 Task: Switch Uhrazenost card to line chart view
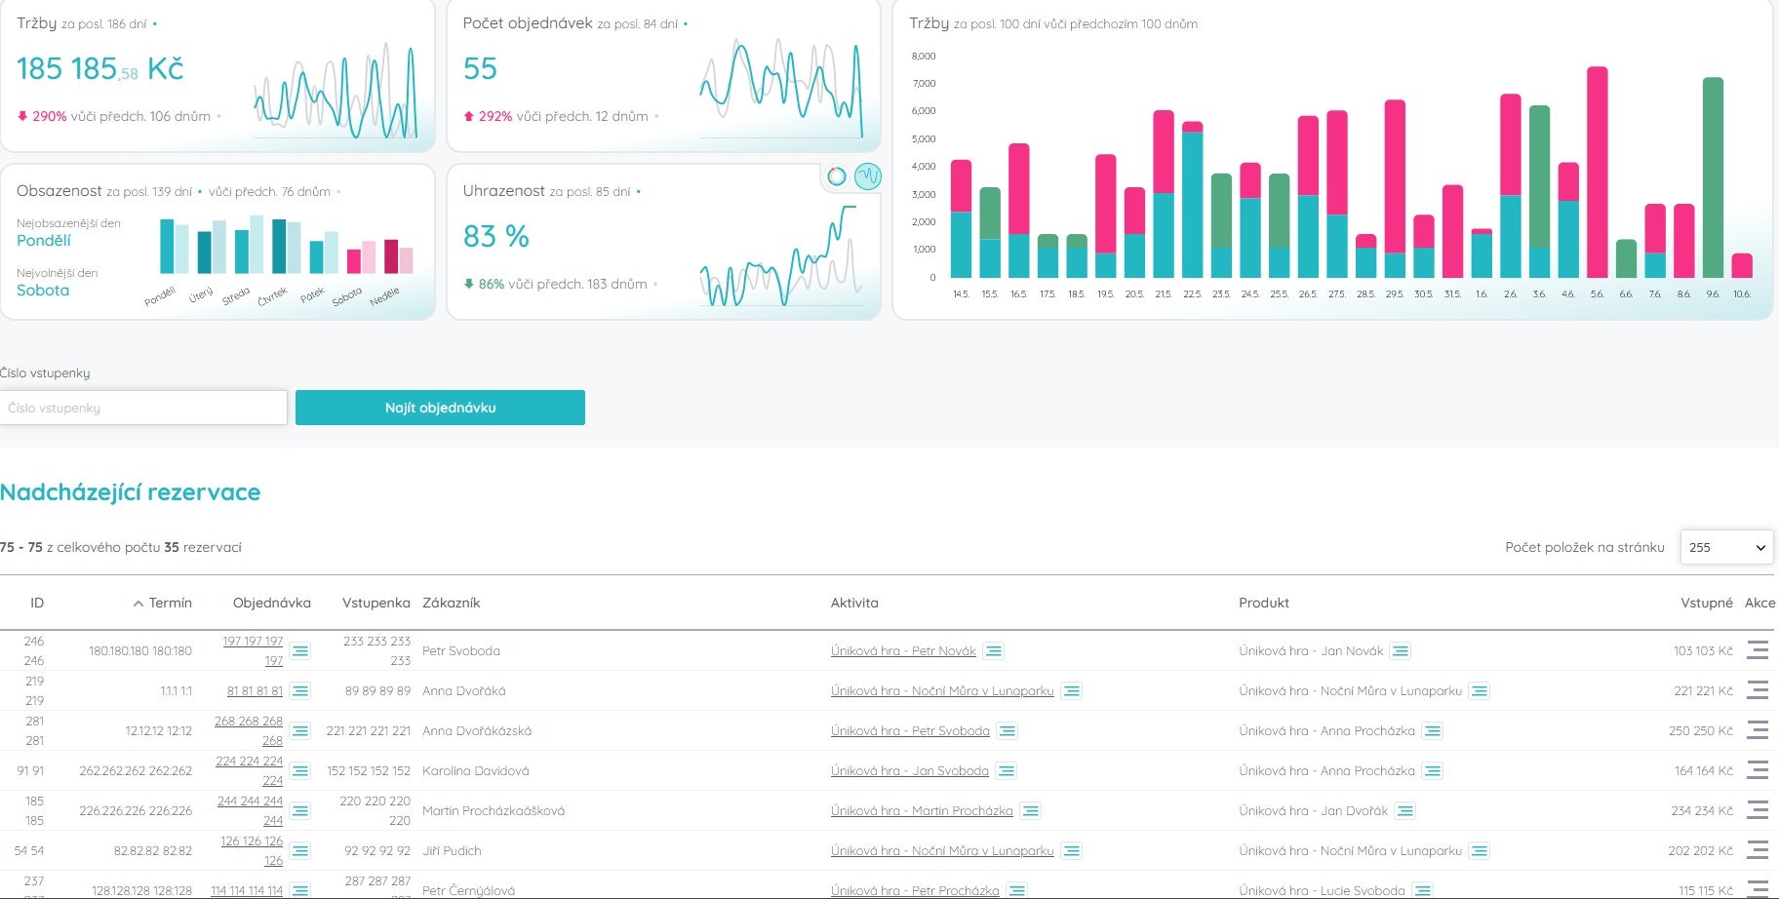(866, 176)
